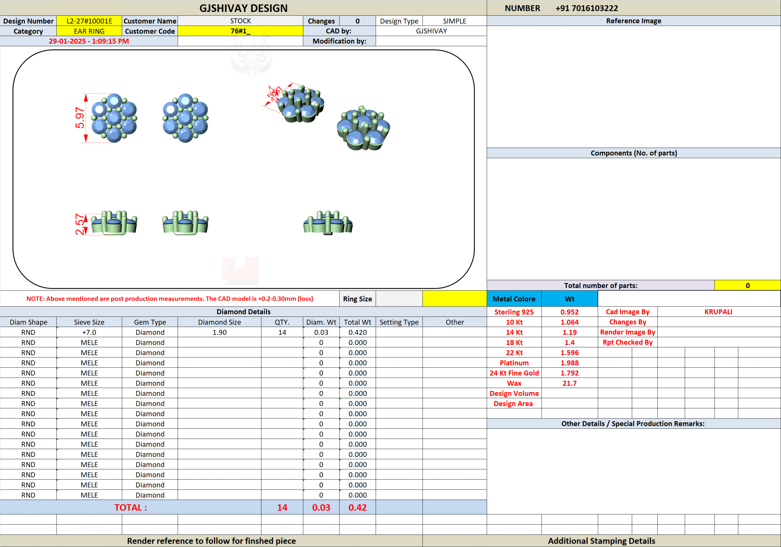781x547 pixels.
Task: Click the +7.0 Sieve Size cell
Action: 89,332
